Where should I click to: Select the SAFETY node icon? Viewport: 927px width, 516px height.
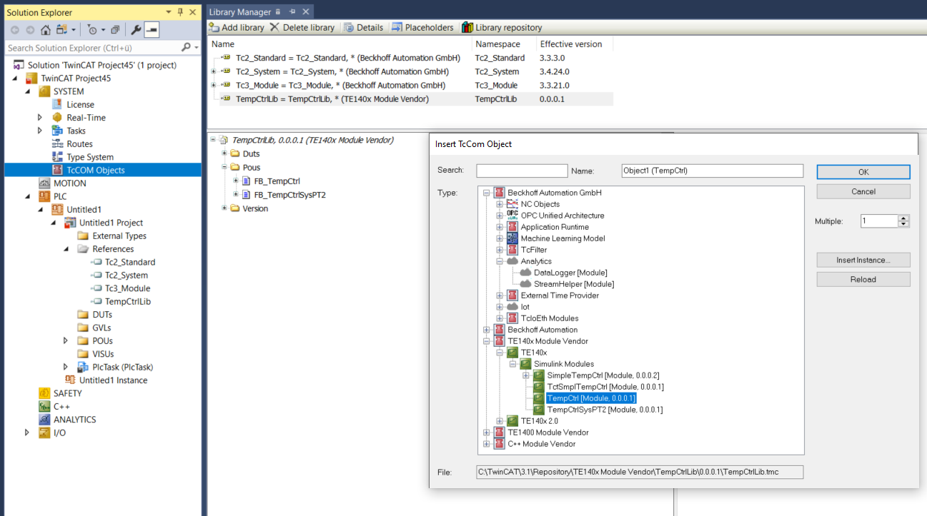point(44,393)
